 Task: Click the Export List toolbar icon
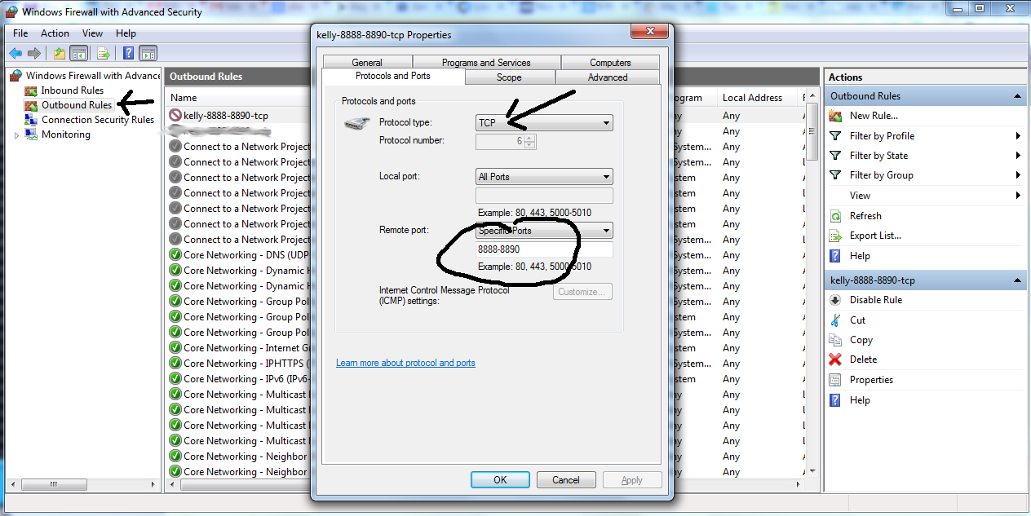(104, 54)
